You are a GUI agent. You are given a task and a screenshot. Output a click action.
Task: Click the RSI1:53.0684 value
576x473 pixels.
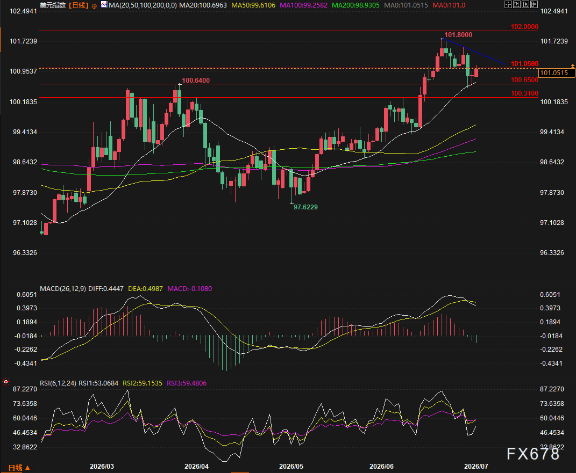98,383
